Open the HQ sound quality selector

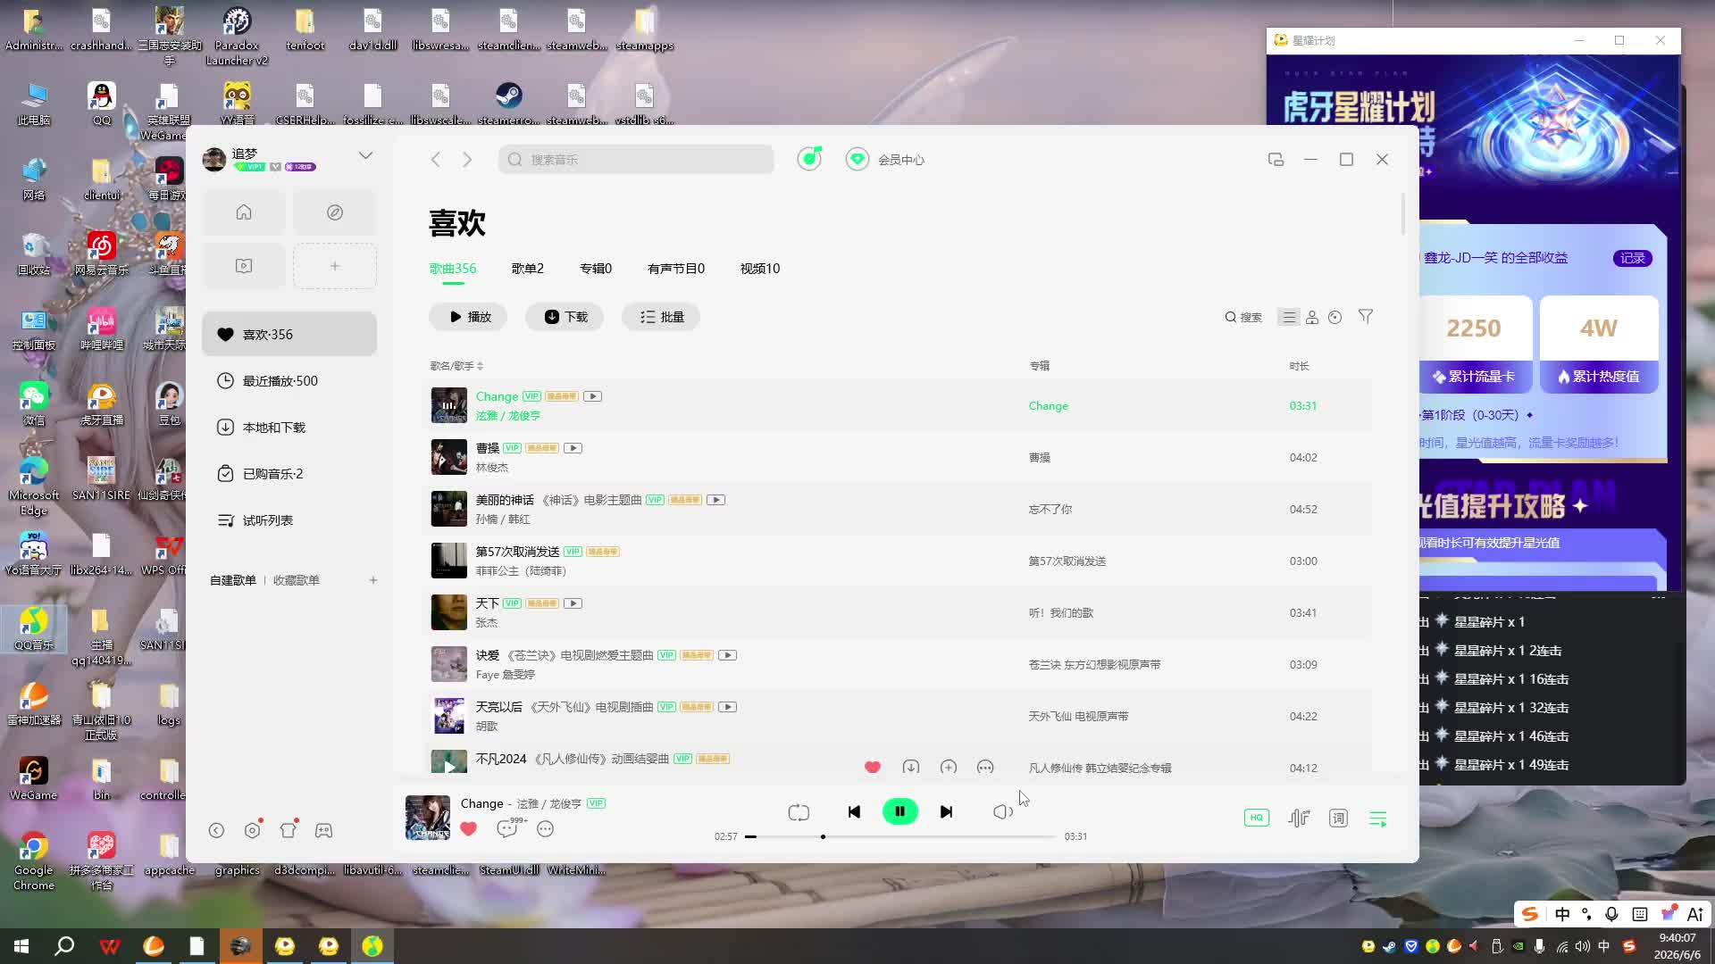tap(1256, 818)
